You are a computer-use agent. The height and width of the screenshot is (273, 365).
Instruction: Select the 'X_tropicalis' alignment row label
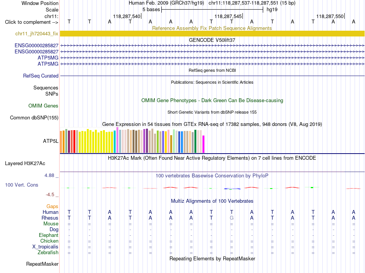pos(45,247)
